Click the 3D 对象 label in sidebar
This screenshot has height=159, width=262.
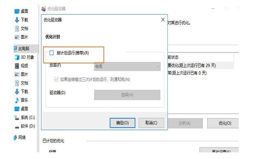pyautogui.click(x=27, y=57)
